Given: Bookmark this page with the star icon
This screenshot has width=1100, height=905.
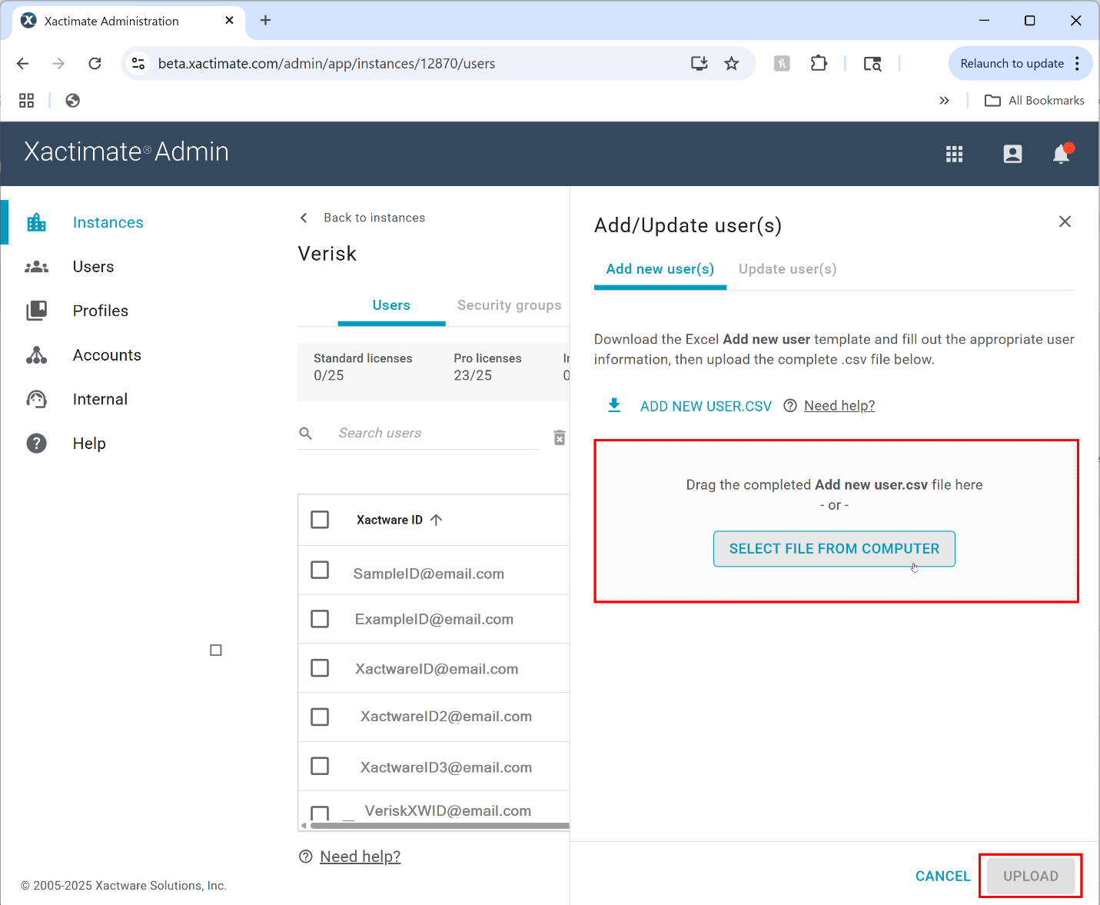Looking at the screenshot, I should (731, 64).
